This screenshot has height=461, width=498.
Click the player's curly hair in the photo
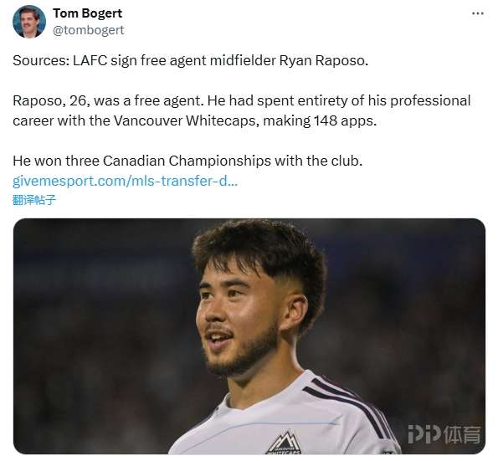[259, 251]
